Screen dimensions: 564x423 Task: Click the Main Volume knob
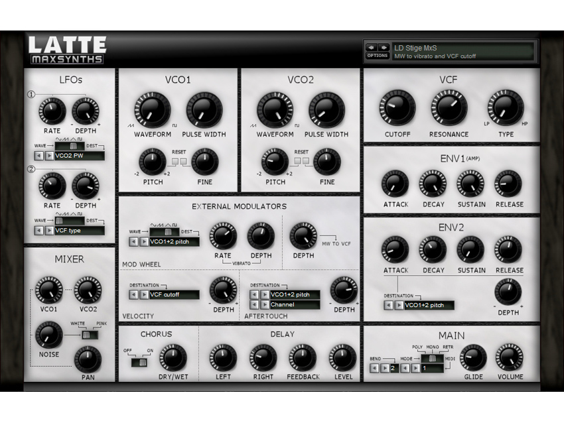tap(510, 357)
